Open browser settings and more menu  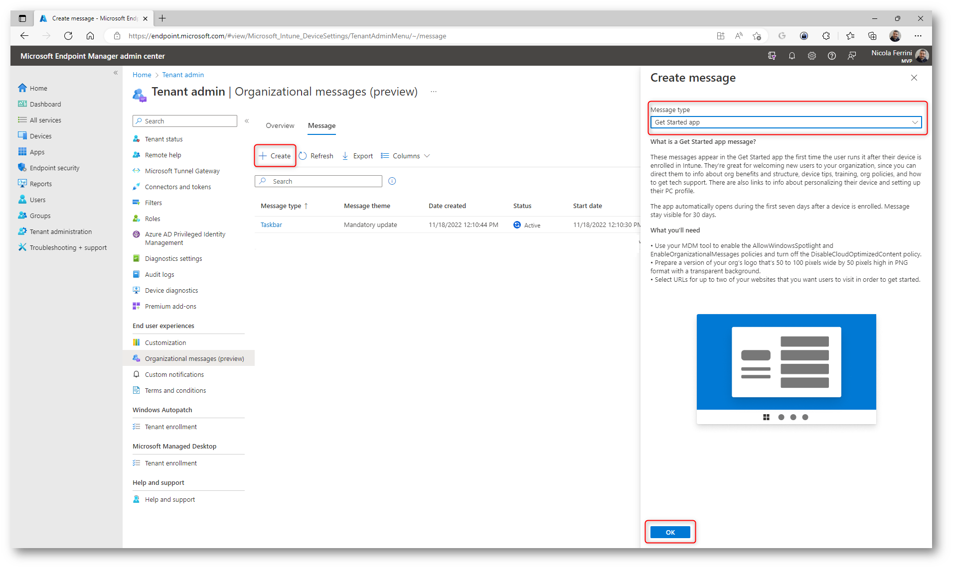918,36
